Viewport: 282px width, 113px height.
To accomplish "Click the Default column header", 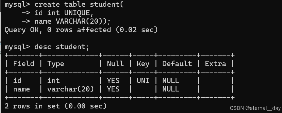I will (177, 64).
